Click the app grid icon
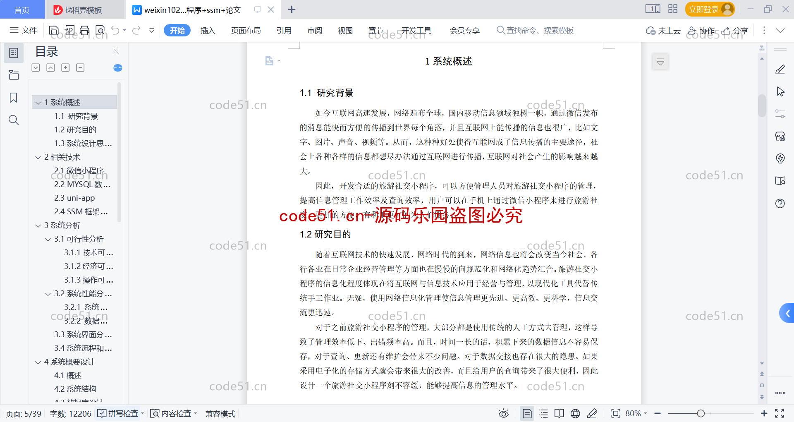 673,9
